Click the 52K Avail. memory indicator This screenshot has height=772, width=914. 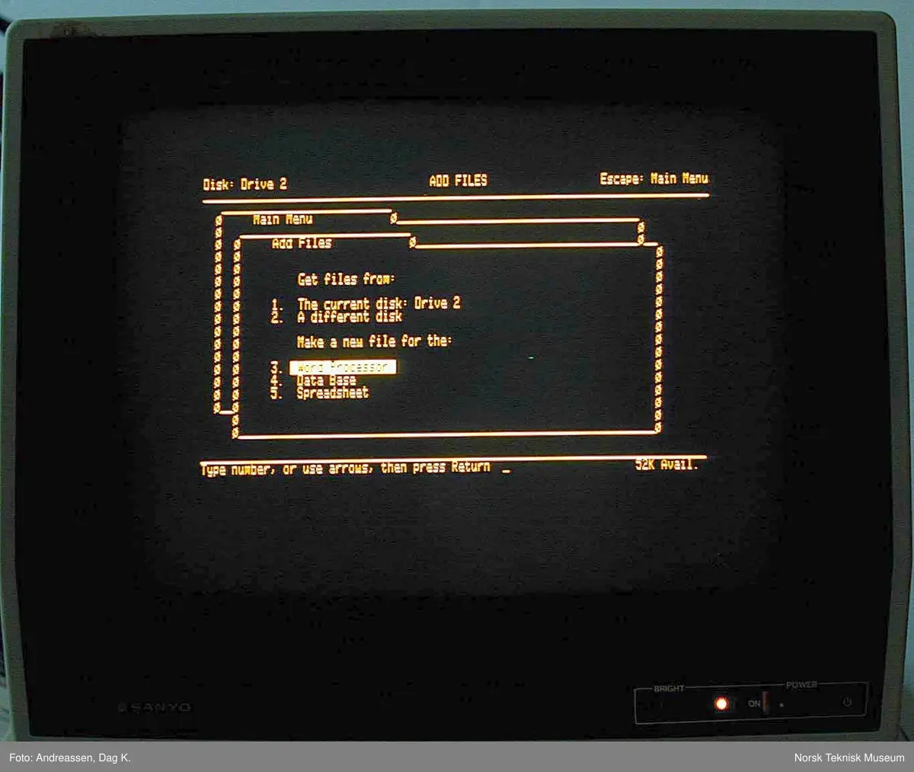coord(666,463)
